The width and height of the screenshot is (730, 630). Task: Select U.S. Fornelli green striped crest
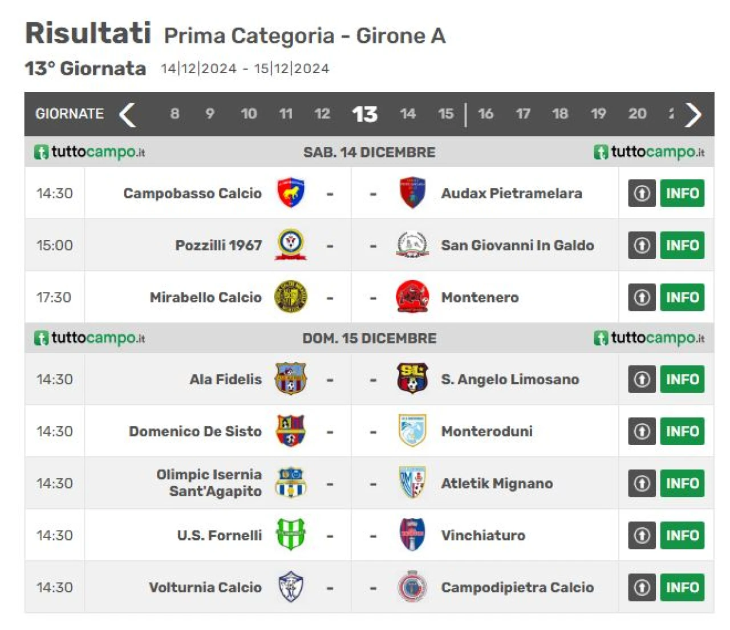tap(291, 535)
